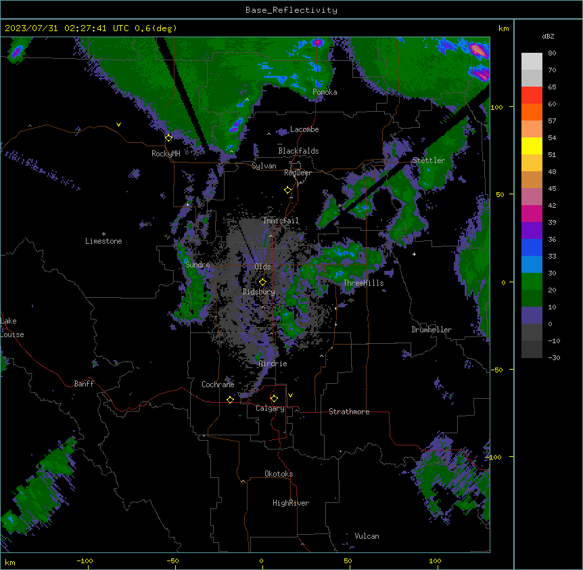Select the blue 33-36 dBZ legend swatch
This screenshot has width=583, height=570.
[532, 247]
